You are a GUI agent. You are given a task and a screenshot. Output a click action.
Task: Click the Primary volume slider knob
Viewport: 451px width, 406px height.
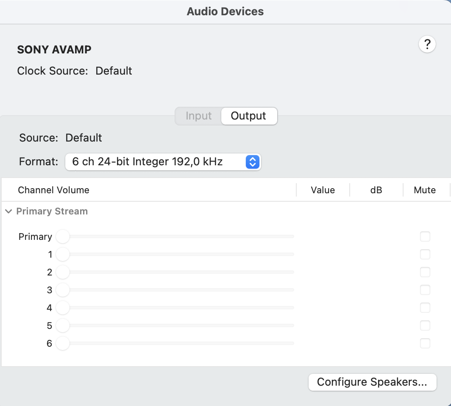(63, 236)
